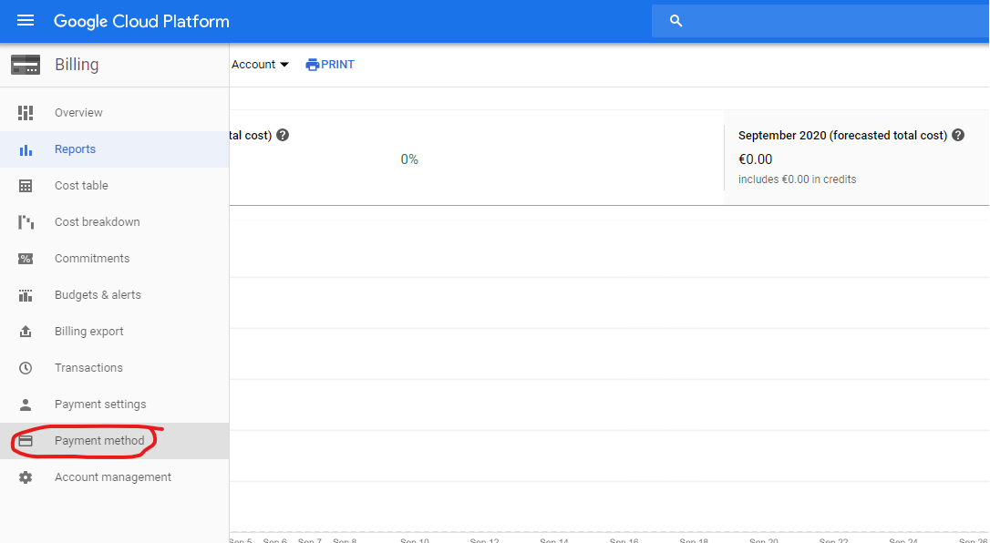Viewport: 990px width, 543px height.
Task: Open the hamburger navigation menu
Action: (26, 21)
